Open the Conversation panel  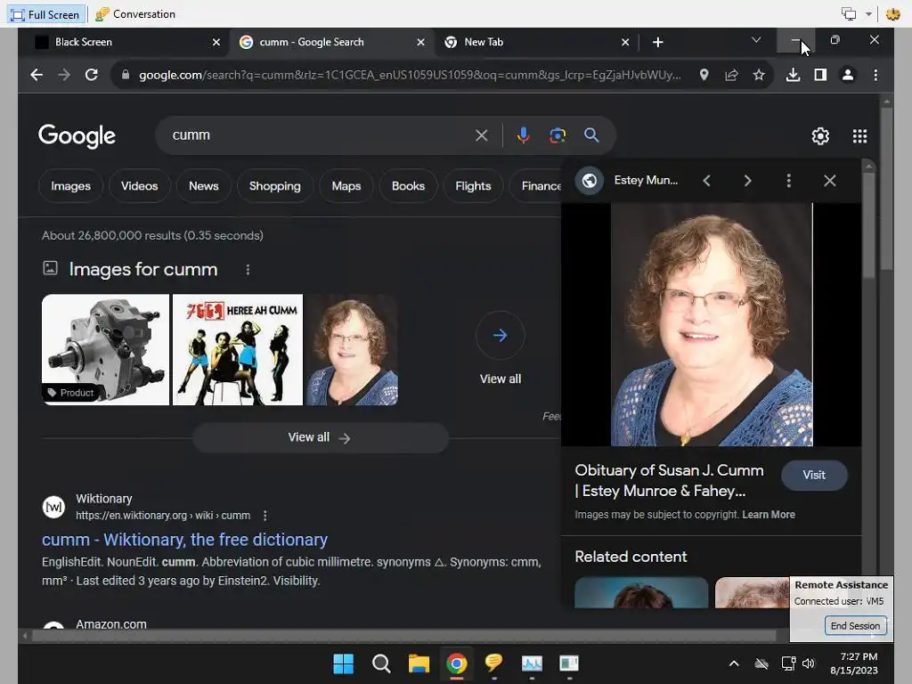[x=135, y=14]
